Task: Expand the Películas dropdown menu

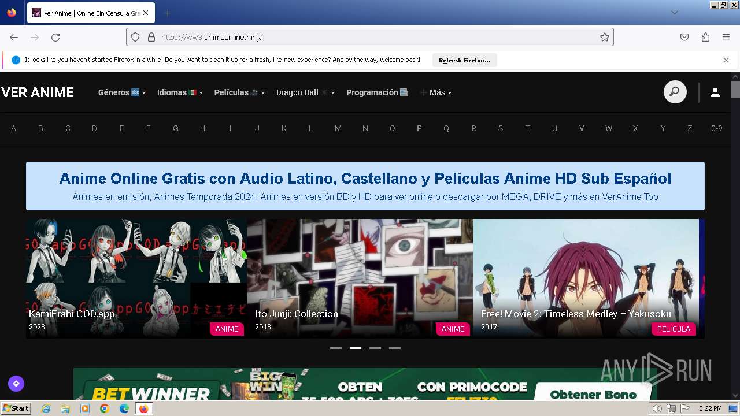Action: click(239, 92)
